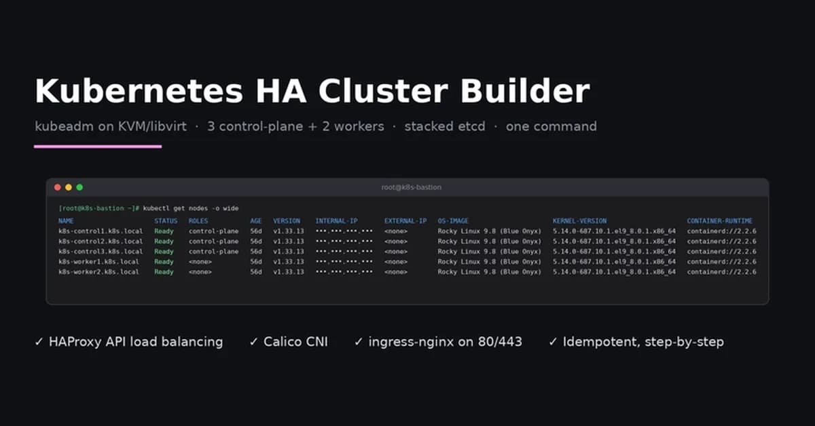Screen dimensions: 815x426
Task: Click Ready status of k8s-control1 row
Action: coord(164,231)
